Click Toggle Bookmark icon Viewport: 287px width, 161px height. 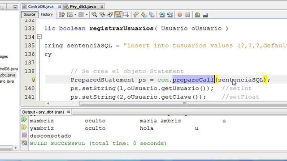[152, 15]
